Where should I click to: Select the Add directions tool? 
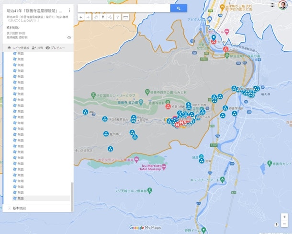click(x=118, y=17)
